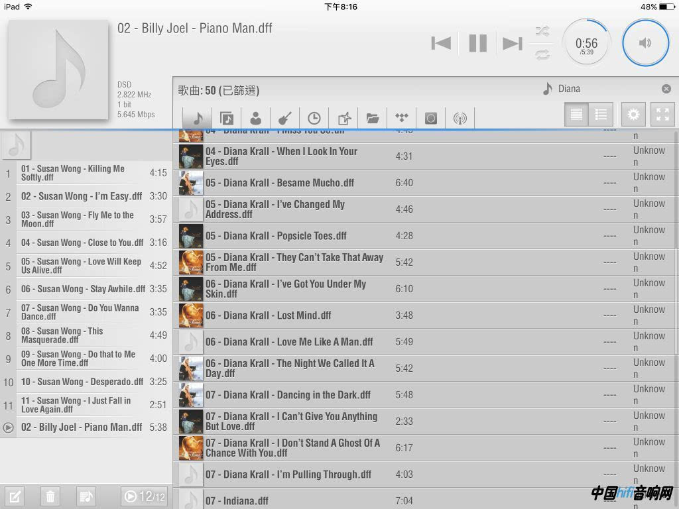Open the recently played clock icon
This screenshot has width=679, height=509.
[x=314, y=118]
